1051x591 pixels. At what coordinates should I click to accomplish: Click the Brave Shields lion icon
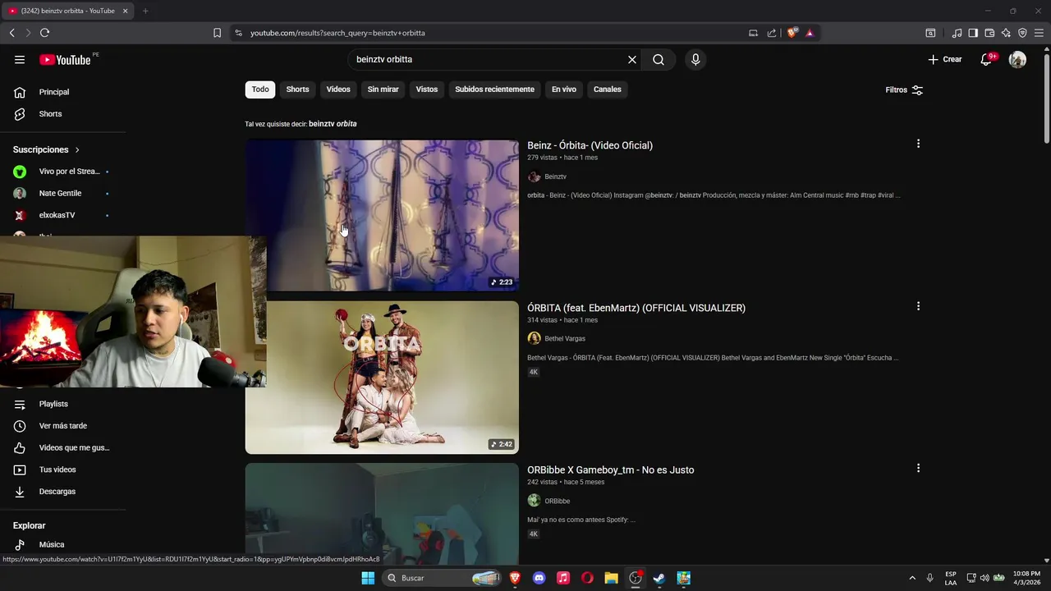[792, 33]
